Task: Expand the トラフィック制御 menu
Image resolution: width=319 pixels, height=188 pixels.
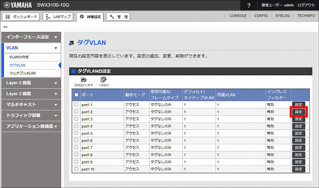Action: pos(31,115)
